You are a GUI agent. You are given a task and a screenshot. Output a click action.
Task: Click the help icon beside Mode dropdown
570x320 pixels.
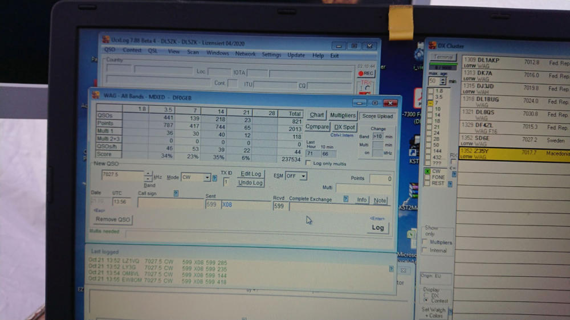[x=215, y=178]
